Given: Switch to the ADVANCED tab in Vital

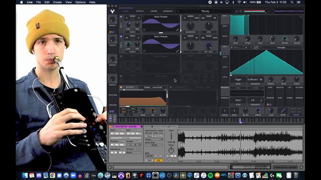Looking at the screenshot, I should (168, 11).
